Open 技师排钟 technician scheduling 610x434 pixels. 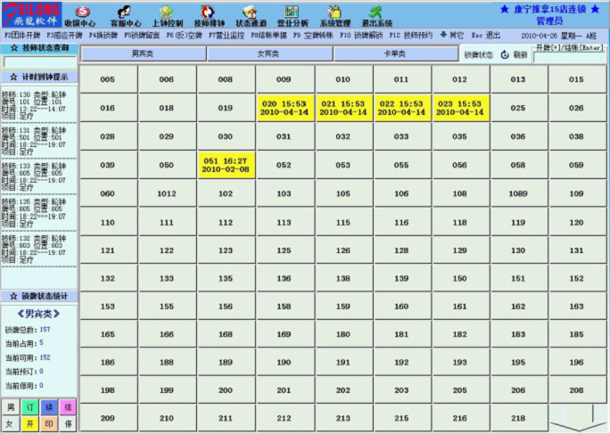210,15
